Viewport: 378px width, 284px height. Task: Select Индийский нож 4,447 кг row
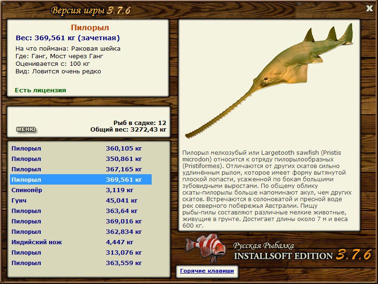pyautogui.click(x=81, y=242)
